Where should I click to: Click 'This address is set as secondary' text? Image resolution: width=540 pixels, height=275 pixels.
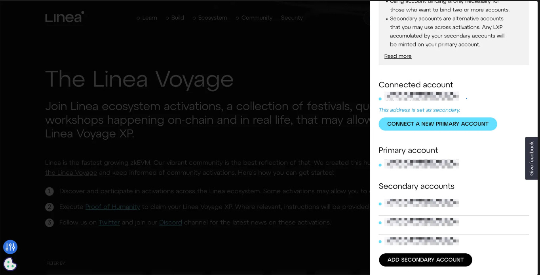point(419,110)
